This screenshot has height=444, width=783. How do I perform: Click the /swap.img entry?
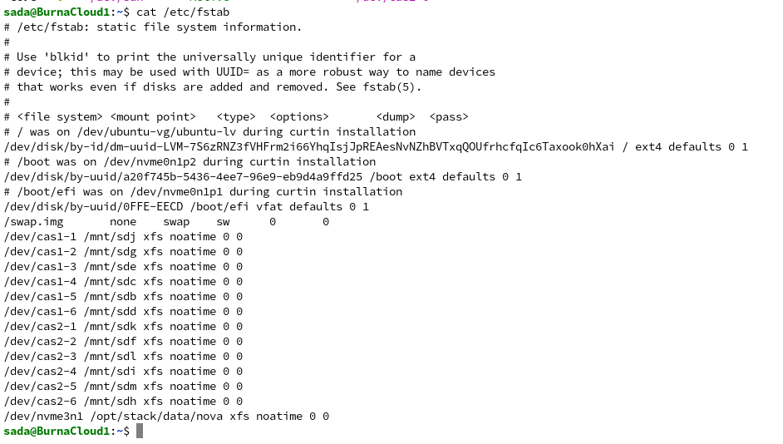click(33, 222)
